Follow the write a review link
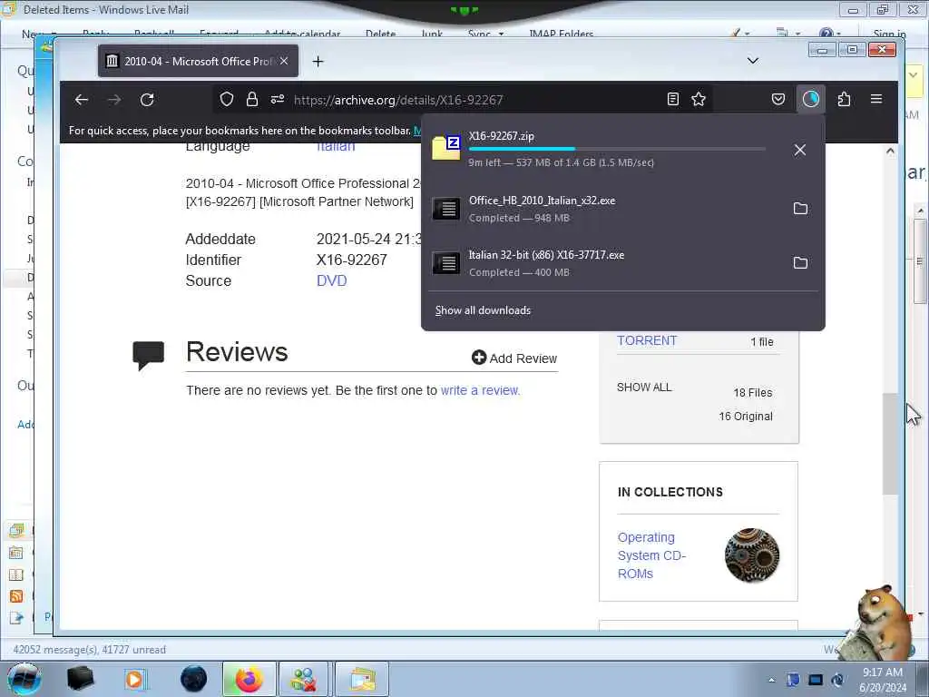The height and width of the screenshot is (697, 929). pyautogui.click(x=480, y=390)
